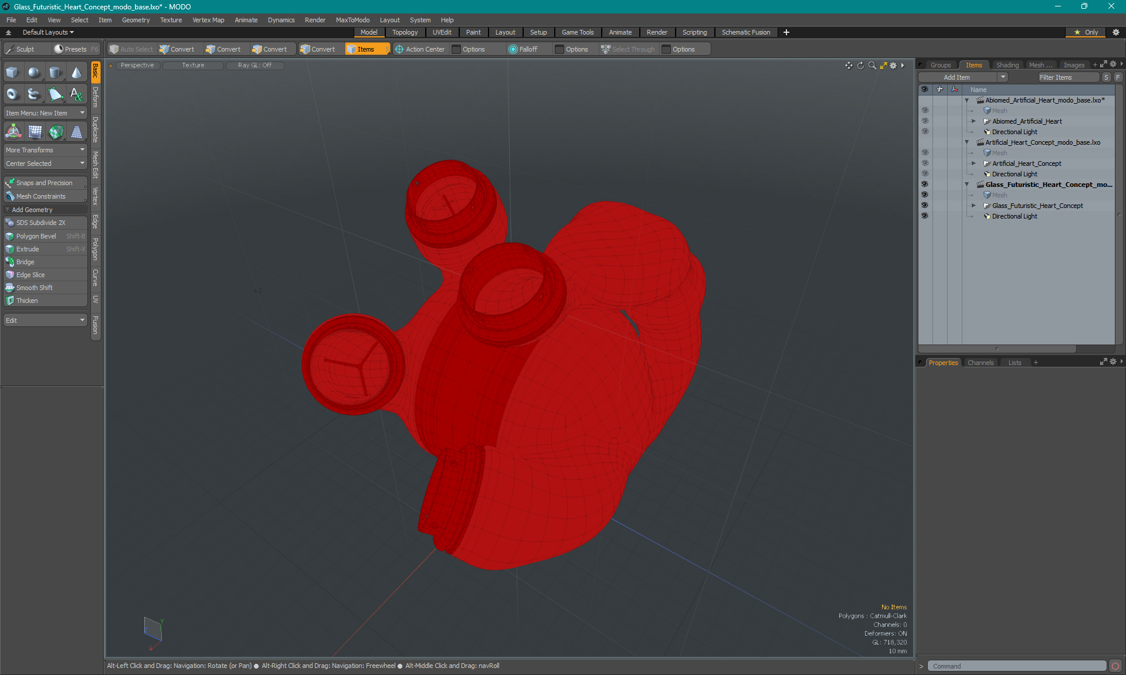Select the Edge Slice tool

(x=30, y=274)
